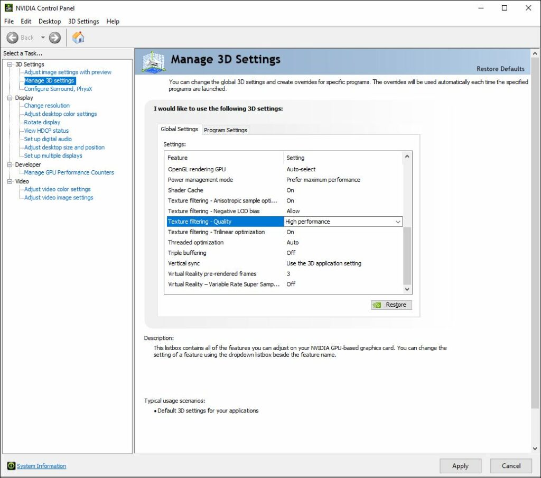This screenshot has height=478, width=541.
Task: Select Texture filtering Anisotropic sample row
Action: pyautogui.click(x=284, y=200)
